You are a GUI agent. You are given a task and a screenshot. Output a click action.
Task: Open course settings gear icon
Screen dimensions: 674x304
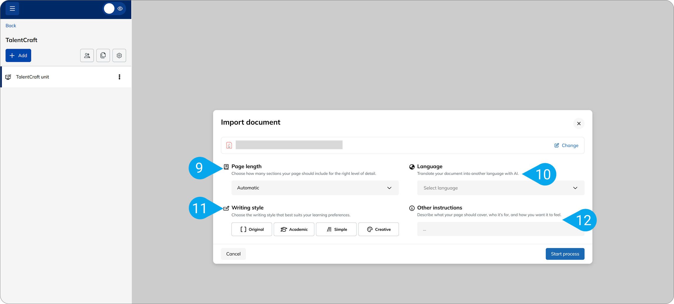119,55
